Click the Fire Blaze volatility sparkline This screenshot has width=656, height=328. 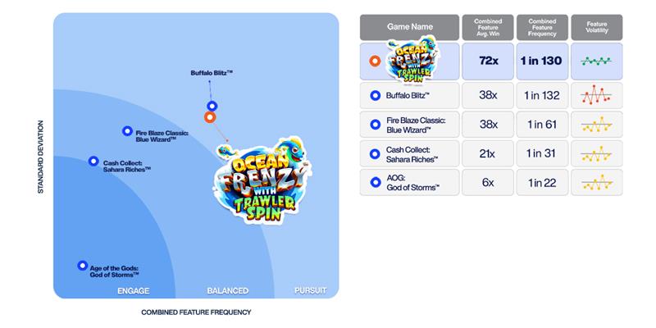pos(596,125)
